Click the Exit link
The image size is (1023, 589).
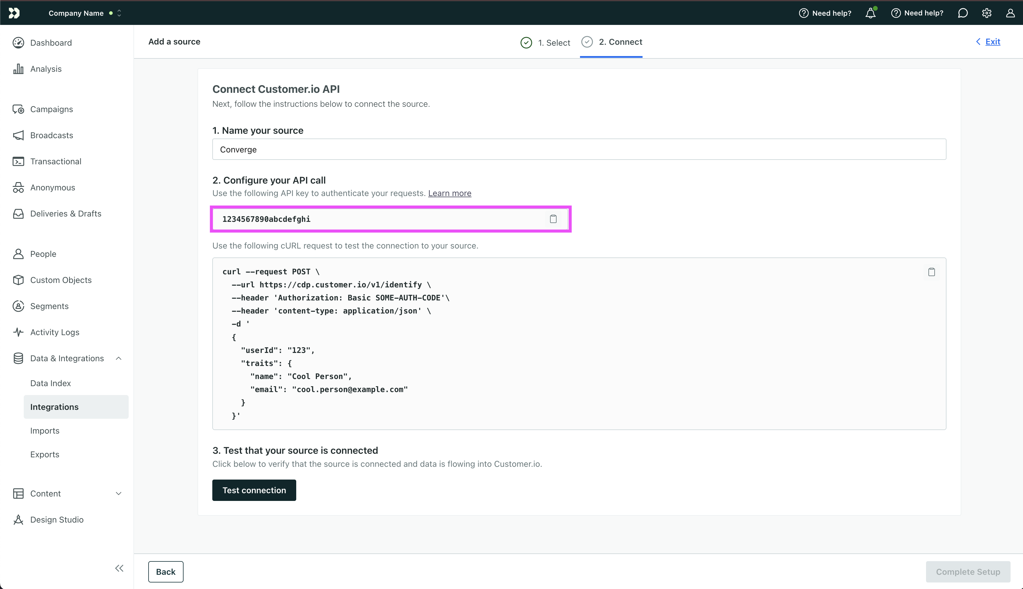[x=992, y=42]
